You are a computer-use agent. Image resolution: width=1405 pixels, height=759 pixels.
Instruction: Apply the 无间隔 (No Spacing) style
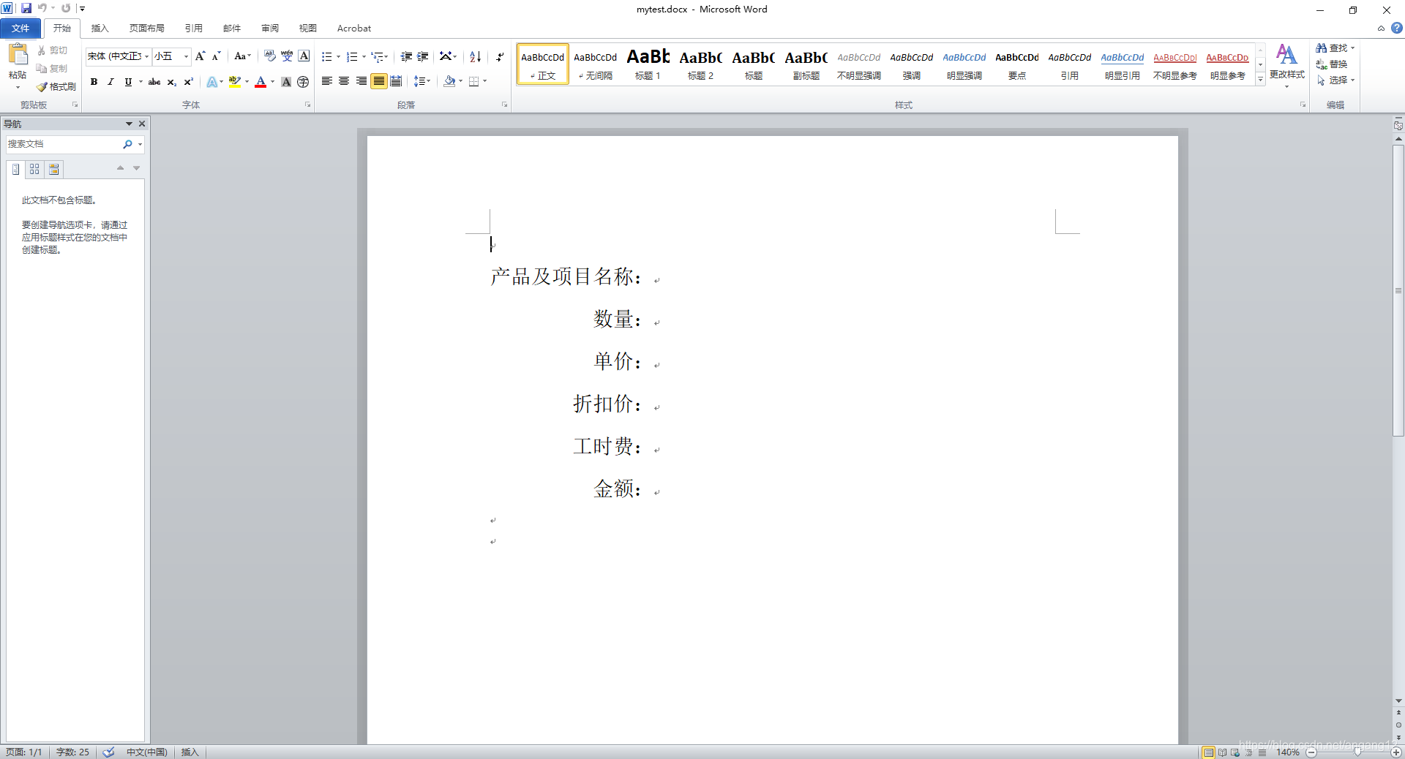click(x=596, y=64)
